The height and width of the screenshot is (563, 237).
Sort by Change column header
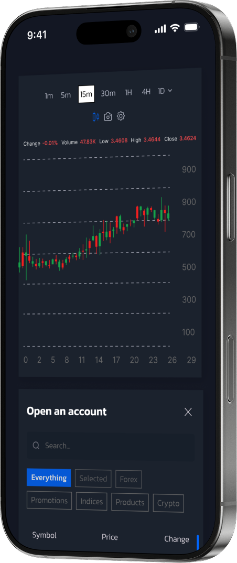tap(177, 539)
